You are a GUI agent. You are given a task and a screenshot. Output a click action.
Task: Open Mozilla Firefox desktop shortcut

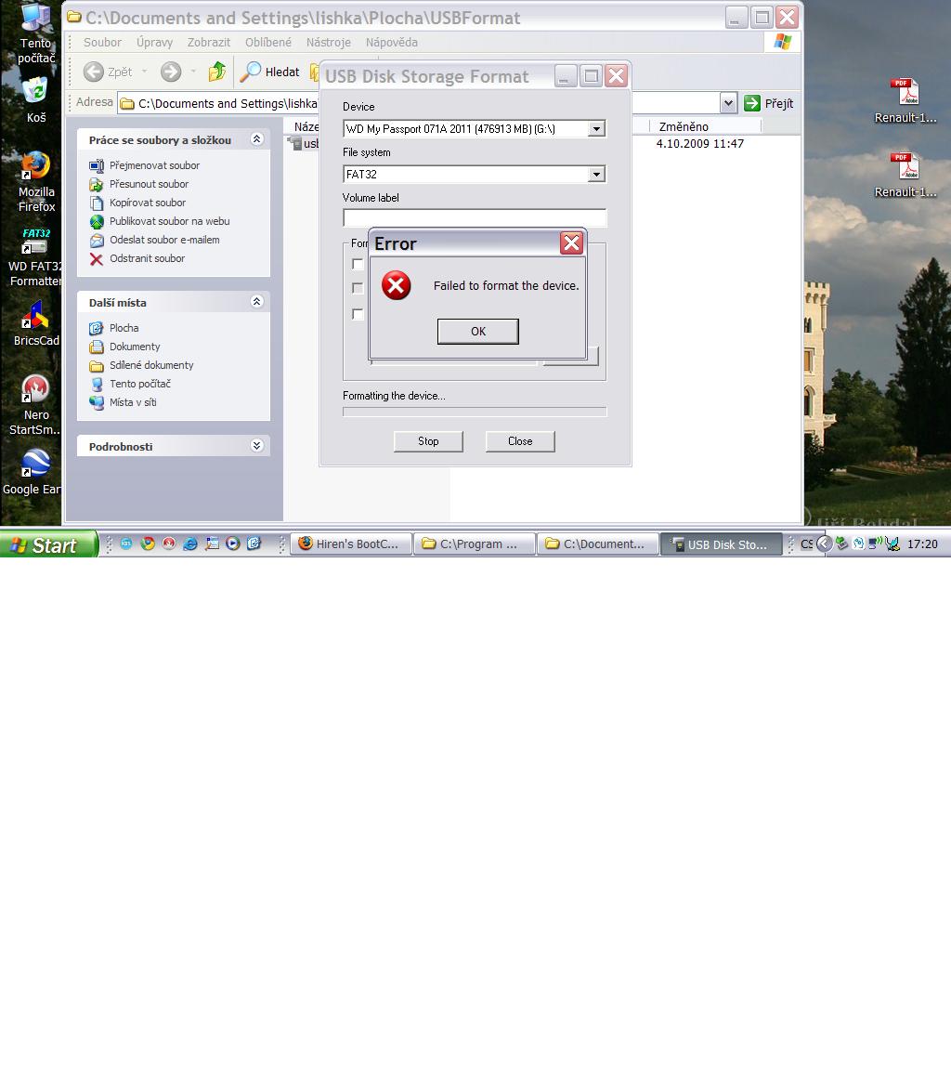(35, 167)
